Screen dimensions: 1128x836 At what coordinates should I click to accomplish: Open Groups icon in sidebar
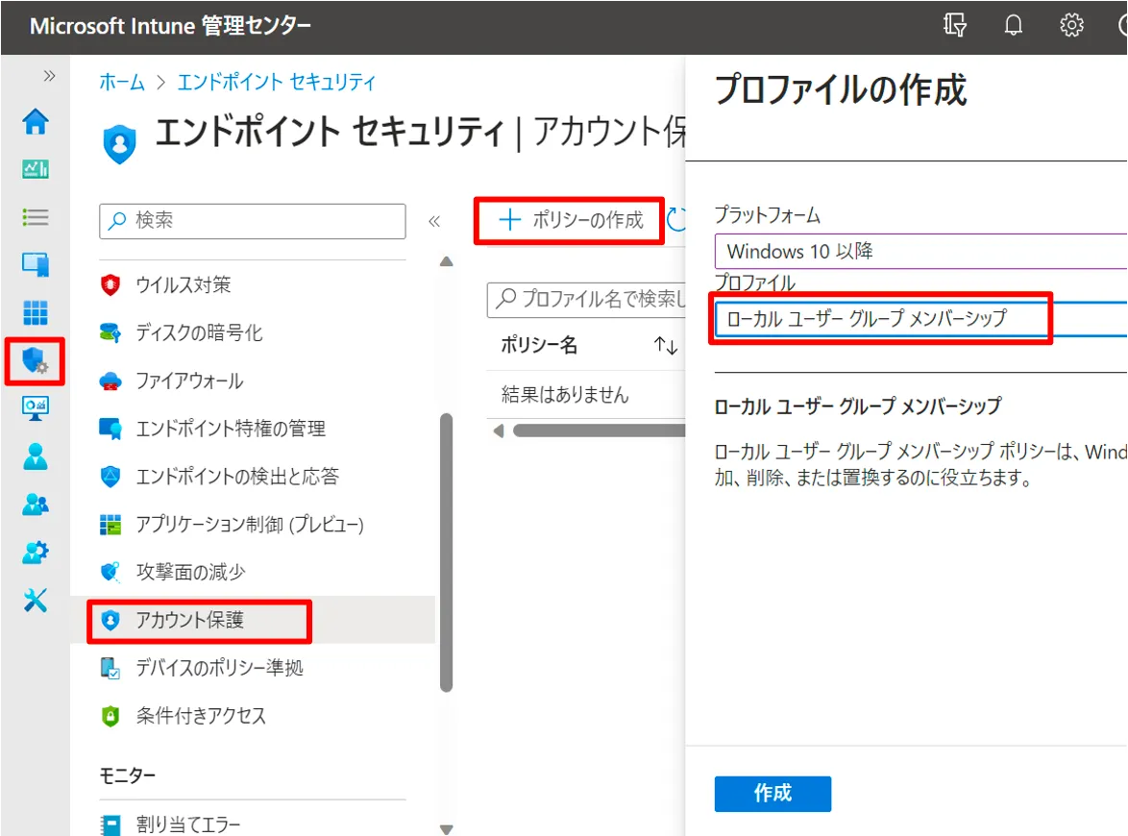(x=36, y=504)
